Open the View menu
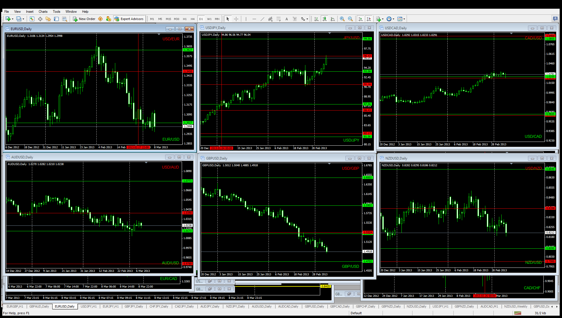 [17, 12]
